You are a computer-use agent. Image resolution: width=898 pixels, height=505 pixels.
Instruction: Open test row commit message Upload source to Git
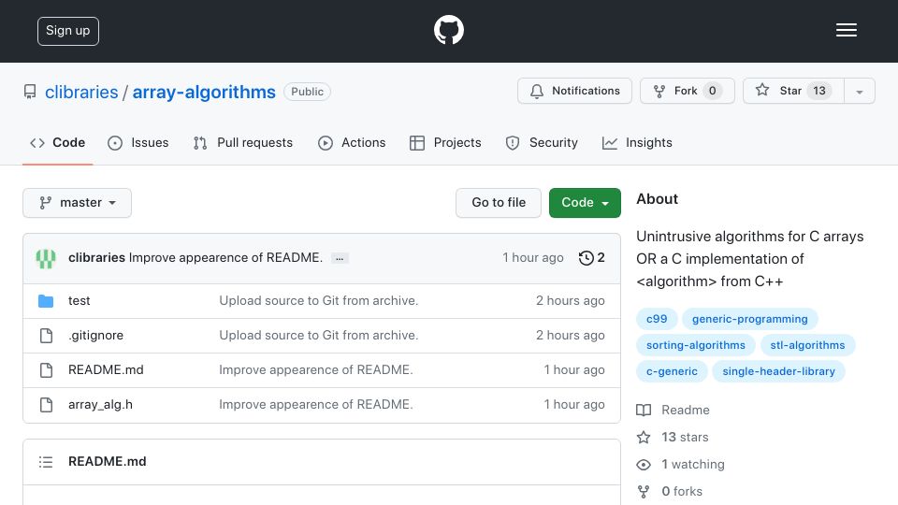point(318,300)
